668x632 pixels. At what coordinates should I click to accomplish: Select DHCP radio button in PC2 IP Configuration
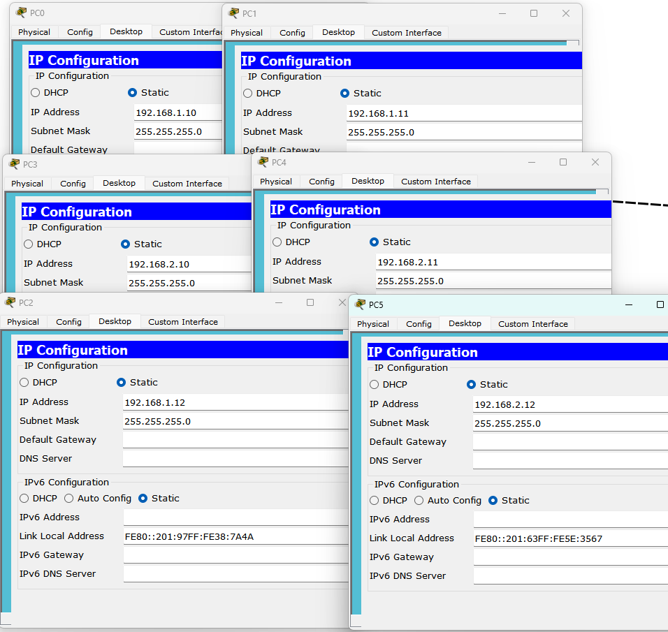coord(24,382)
